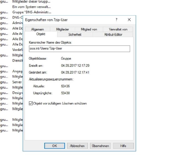Apply changes with Übernehmen
Image resolution: width=175 pixels, height=160 pixels.
click(x=100, y=146)
